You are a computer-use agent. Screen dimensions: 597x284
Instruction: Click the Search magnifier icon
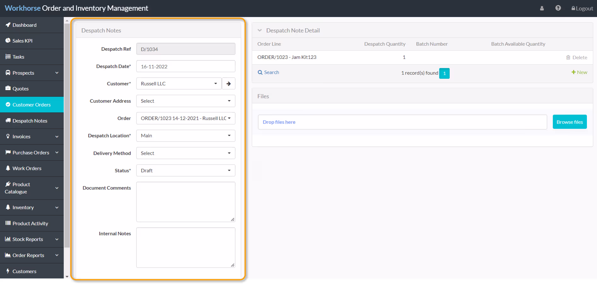260,72
